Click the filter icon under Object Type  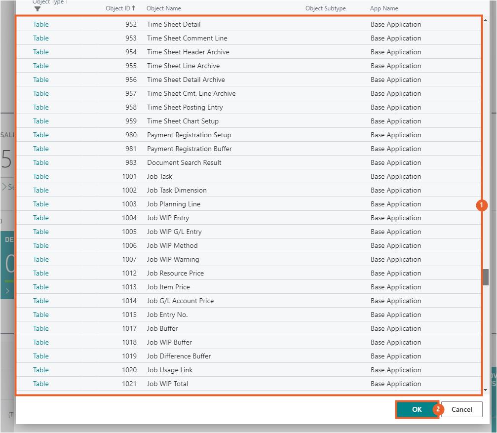pos(38,9)
